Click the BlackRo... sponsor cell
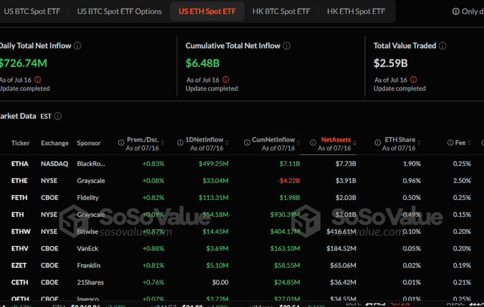The image size is (484, 307). tap(91, 164)
